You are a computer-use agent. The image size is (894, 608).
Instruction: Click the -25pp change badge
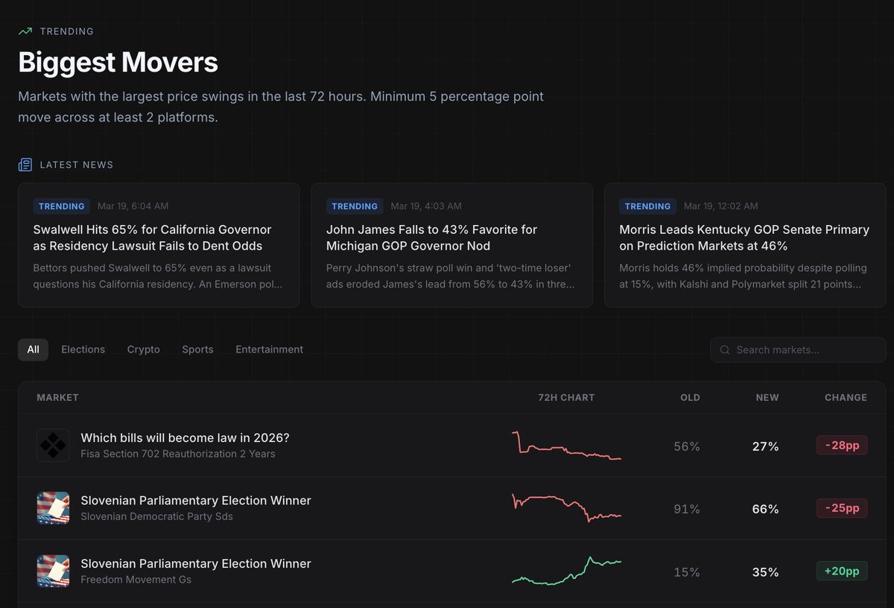pos(842,508)
